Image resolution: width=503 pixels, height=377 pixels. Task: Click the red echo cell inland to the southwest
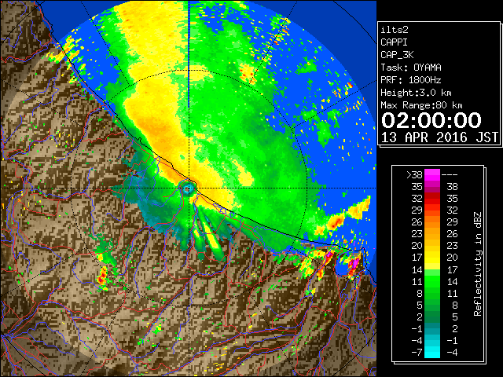(x=102, y=276)
